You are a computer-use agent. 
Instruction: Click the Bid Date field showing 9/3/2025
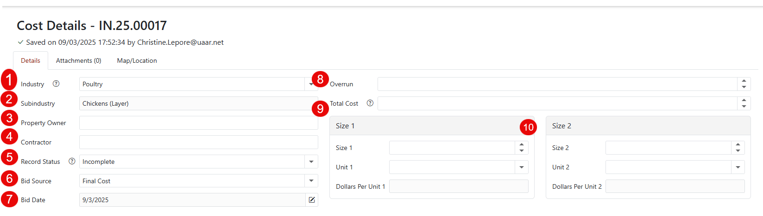[x=192, y=200]
